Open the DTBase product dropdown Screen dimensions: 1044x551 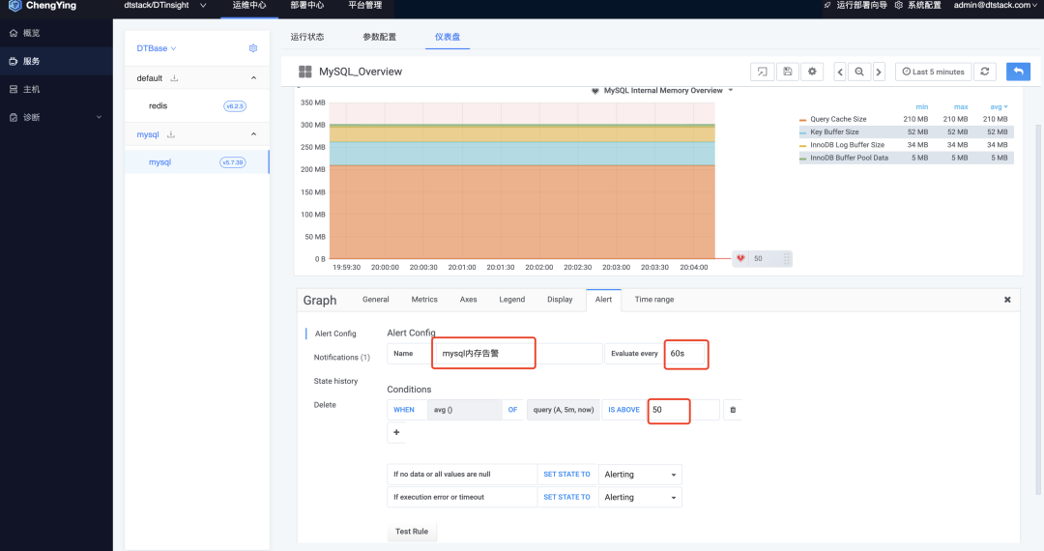[157, 48]
